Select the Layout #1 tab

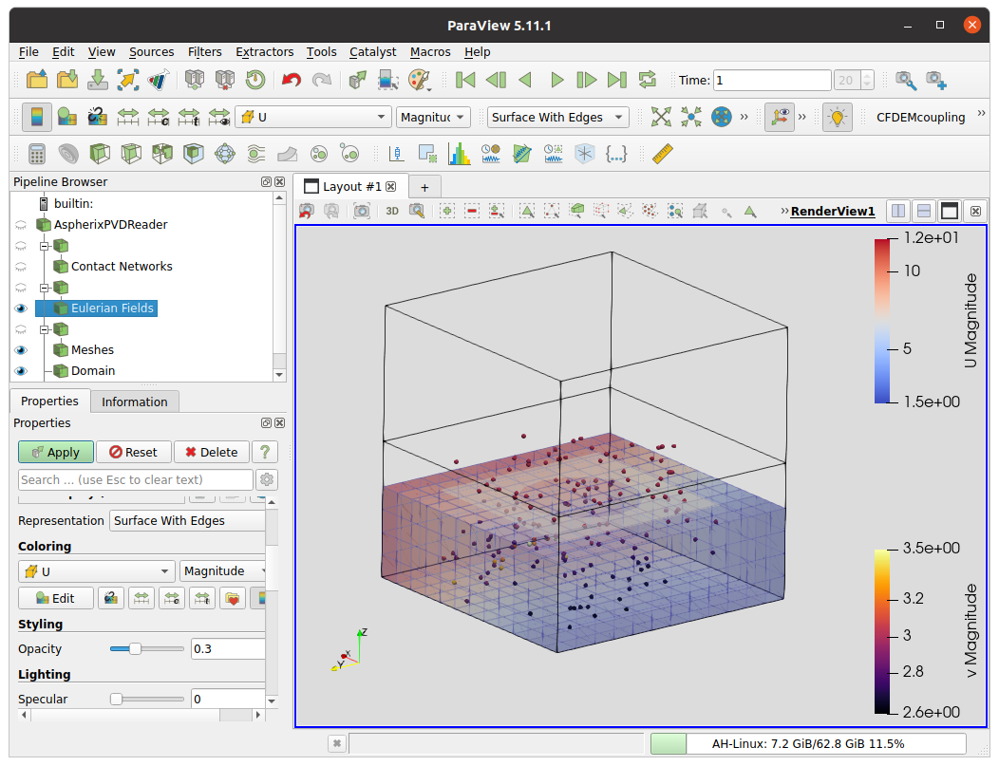click(x=351, y=187)
